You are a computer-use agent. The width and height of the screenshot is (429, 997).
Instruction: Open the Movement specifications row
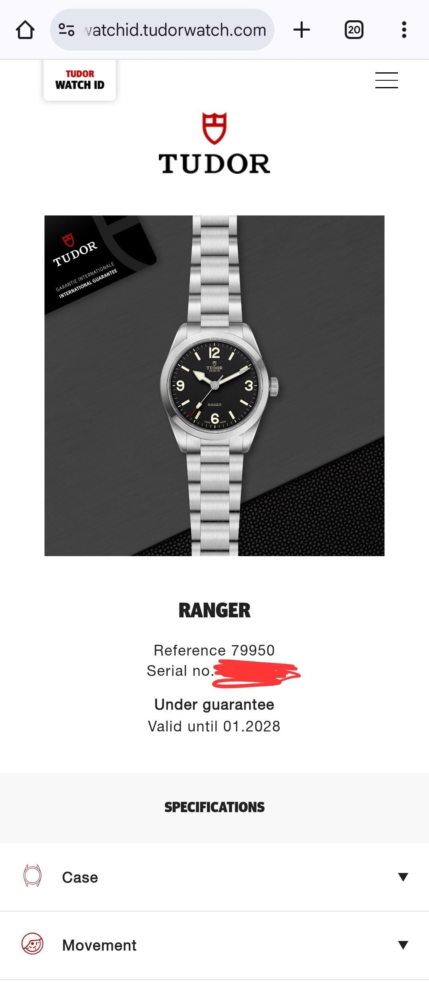[x=214, y=945]
